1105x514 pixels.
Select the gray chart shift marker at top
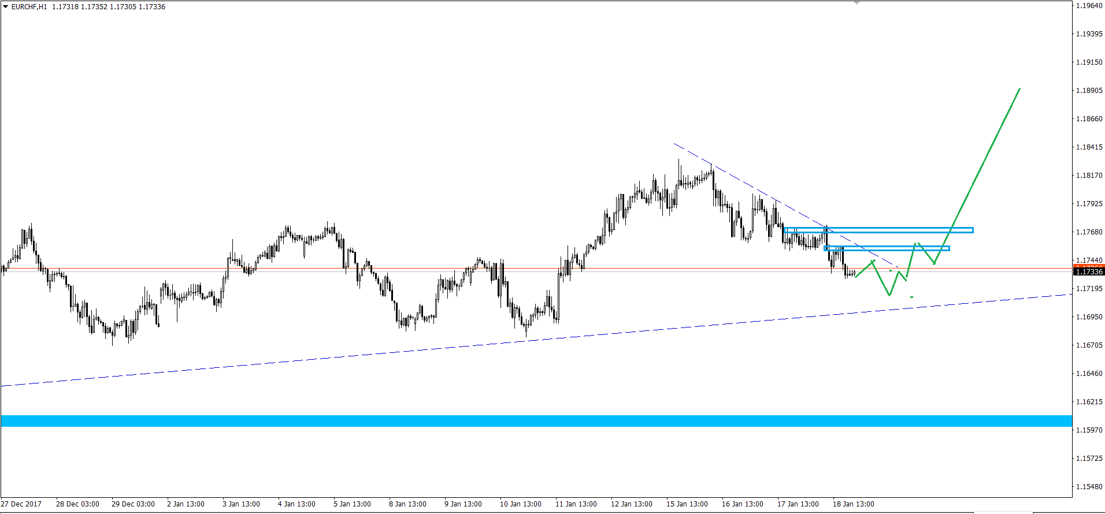coord(856,3)
